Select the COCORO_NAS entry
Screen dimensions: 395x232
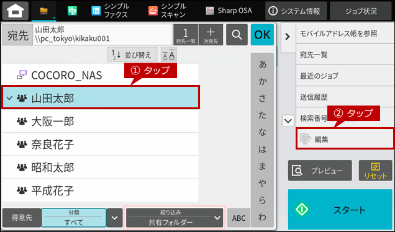(x=100, y=75)
